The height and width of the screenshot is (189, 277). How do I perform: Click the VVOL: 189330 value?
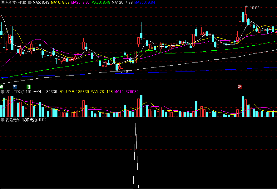click(45, 92)
